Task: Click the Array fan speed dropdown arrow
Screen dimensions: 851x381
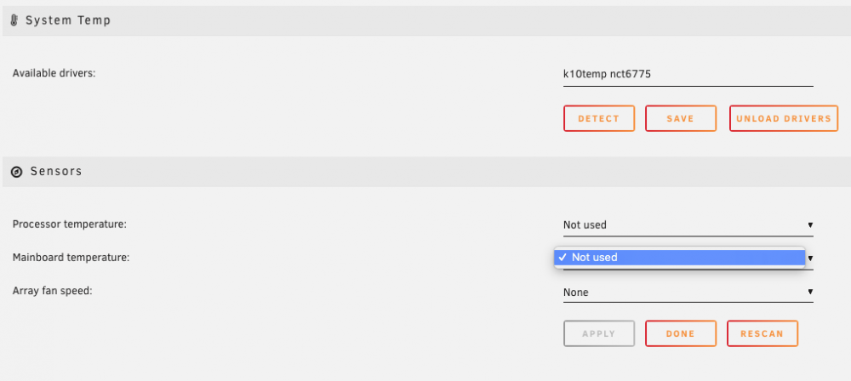Action: [x=810, y=292]
